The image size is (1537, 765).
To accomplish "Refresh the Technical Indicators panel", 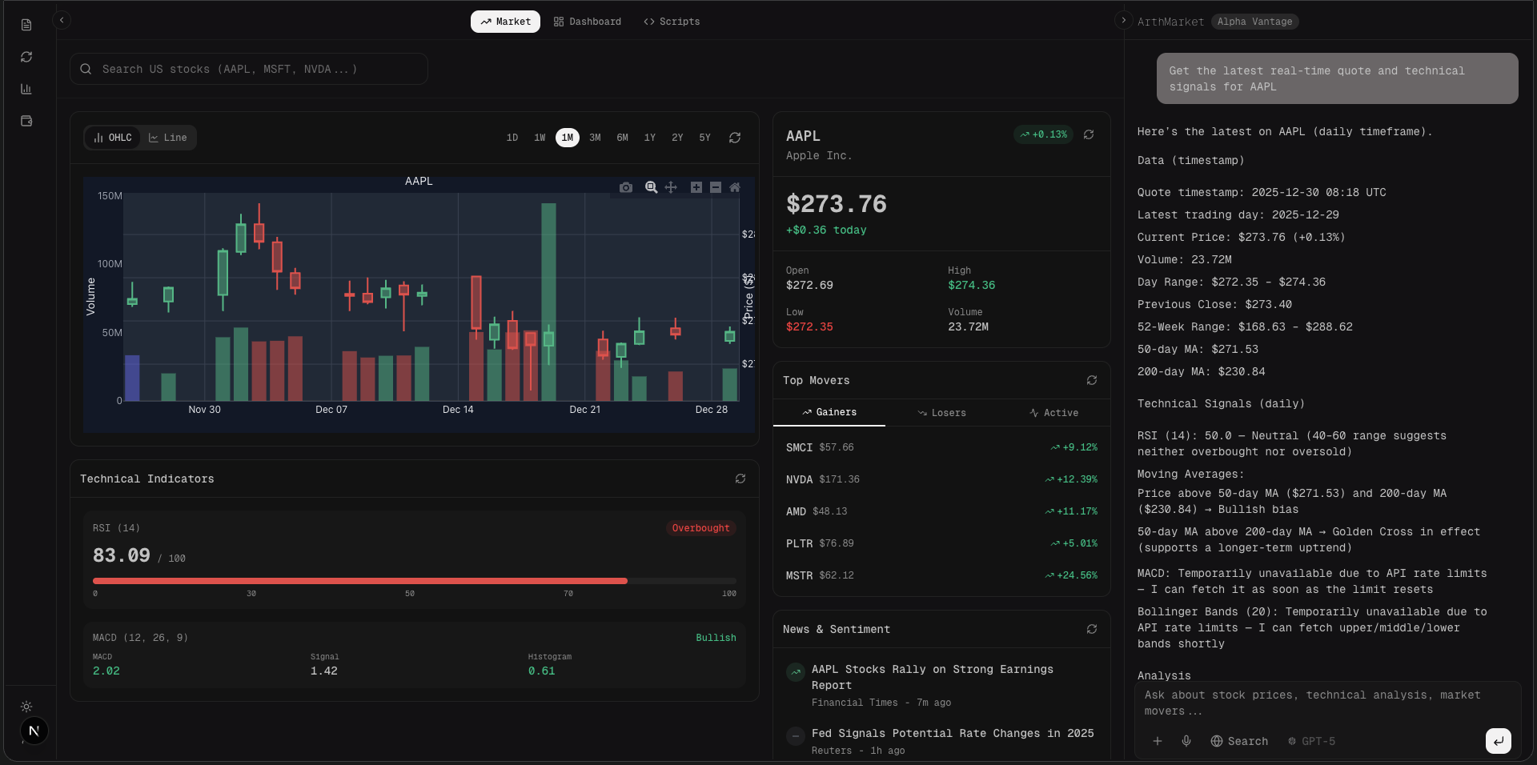I will point(740,479).
